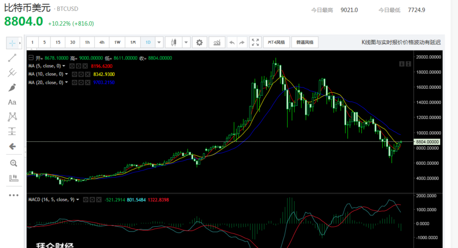Open MA (5, close, 0) dropdown arrow

pyautogui.click(x=64, y=66)
